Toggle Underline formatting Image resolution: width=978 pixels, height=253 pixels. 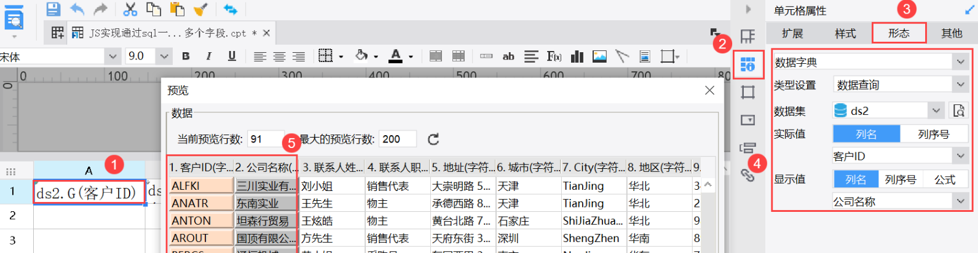(x=232, y=56)
